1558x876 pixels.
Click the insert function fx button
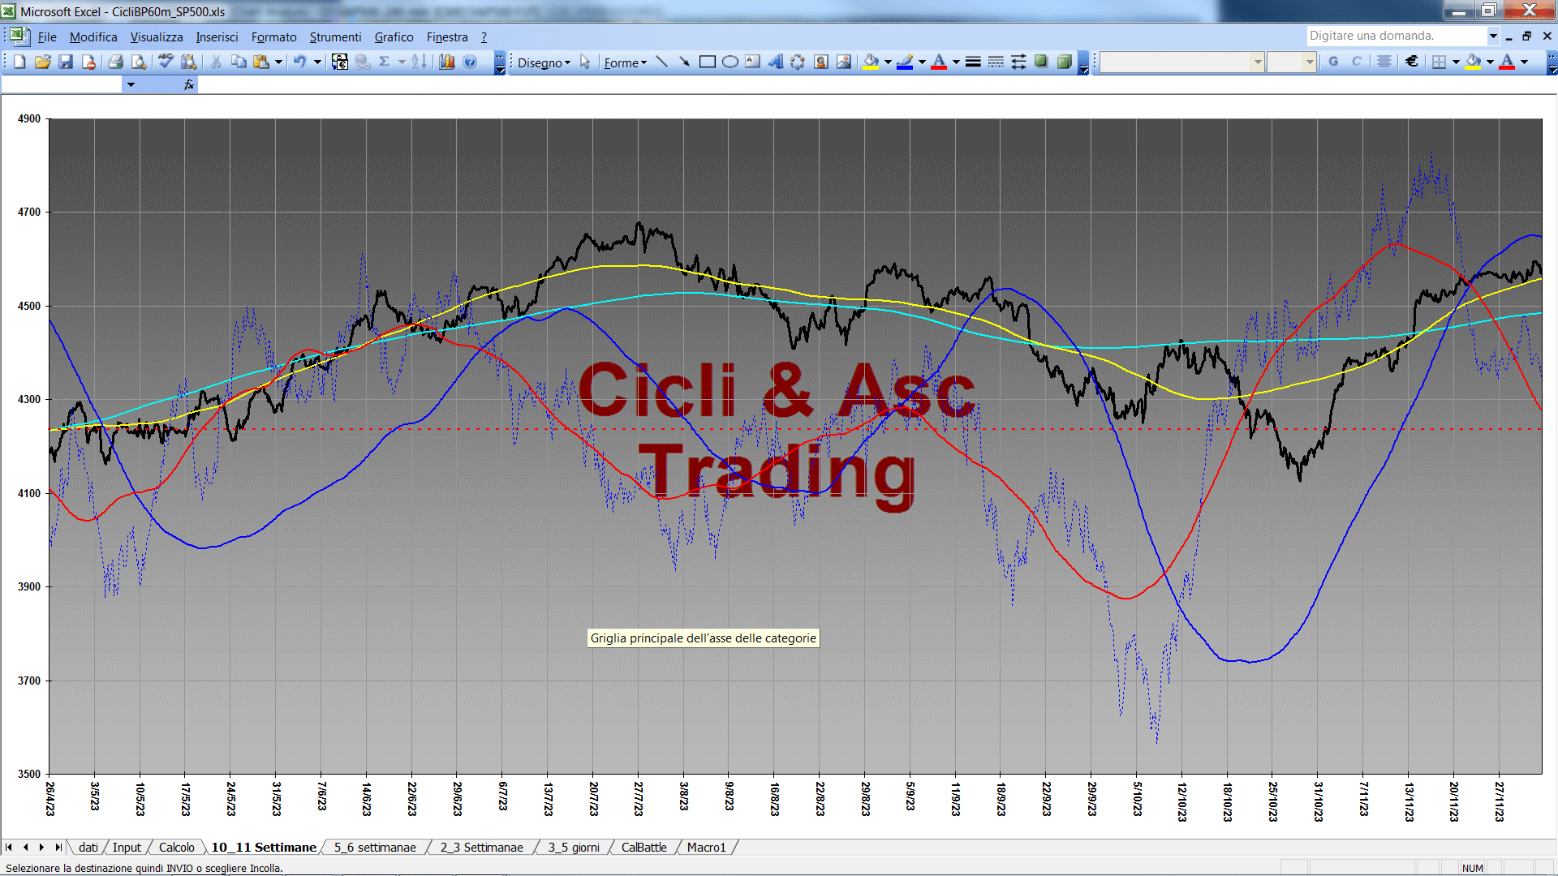(x=189, y=84)
